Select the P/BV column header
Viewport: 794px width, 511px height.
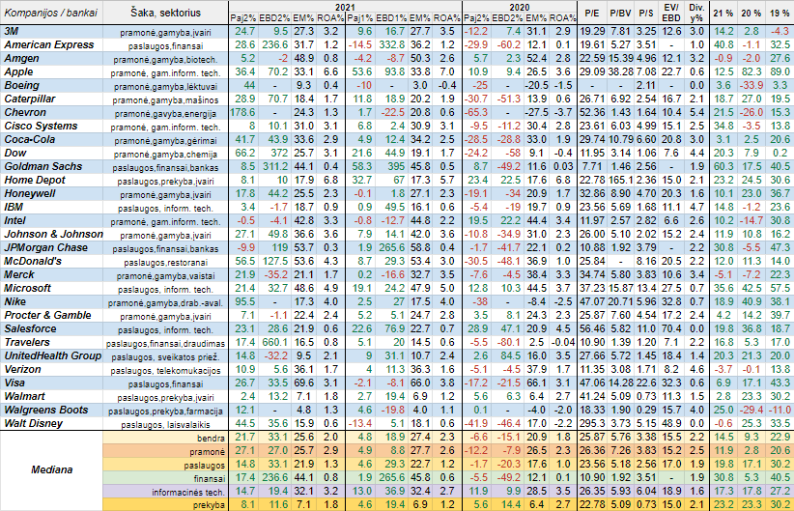coord(620,13)
